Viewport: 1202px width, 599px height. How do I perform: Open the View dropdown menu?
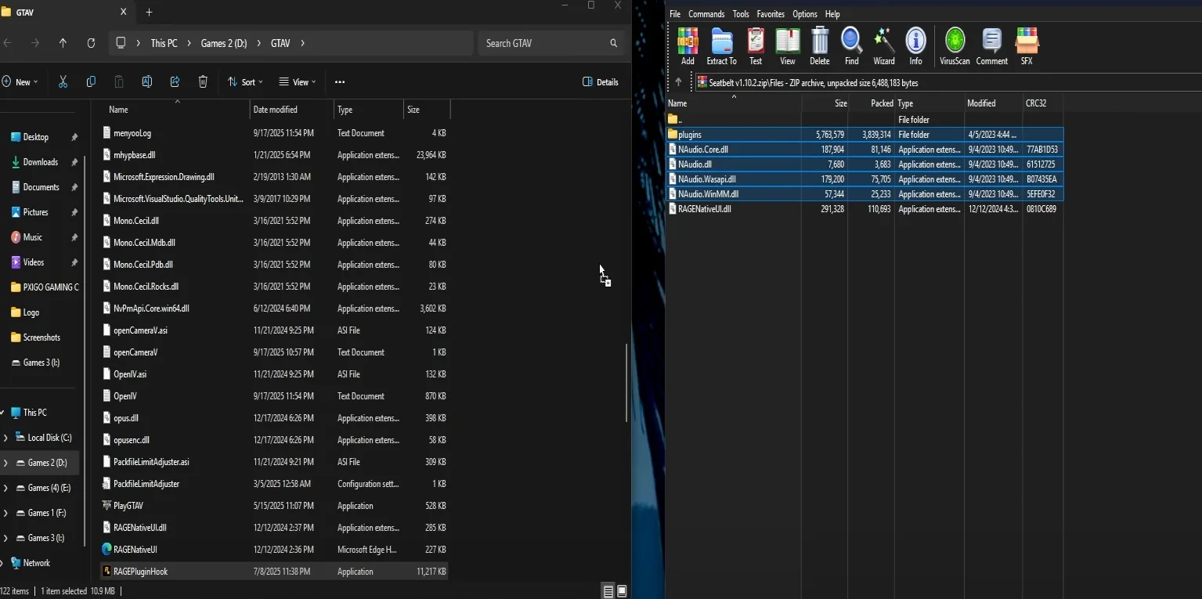click(x=298, y=82)
